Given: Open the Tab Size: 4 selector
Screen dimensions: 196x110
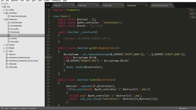Looking at the screenshot, I should 183,108.
